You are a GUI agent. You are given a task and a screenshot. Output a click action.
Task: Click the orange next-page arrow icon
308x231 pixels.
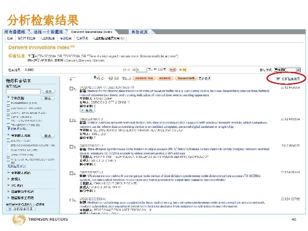click(181, 70)
